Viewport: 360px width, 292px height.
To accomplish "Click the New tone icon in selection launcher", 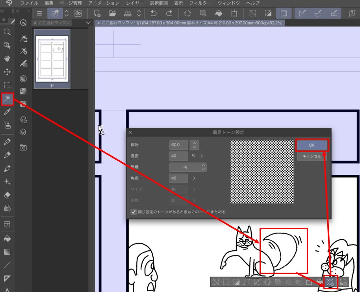I will [x=330, y=282].
